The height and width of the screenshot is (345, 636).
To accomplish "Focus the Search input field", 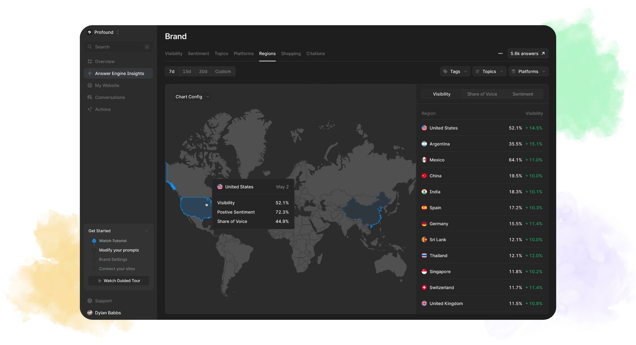I will [118, 47].
